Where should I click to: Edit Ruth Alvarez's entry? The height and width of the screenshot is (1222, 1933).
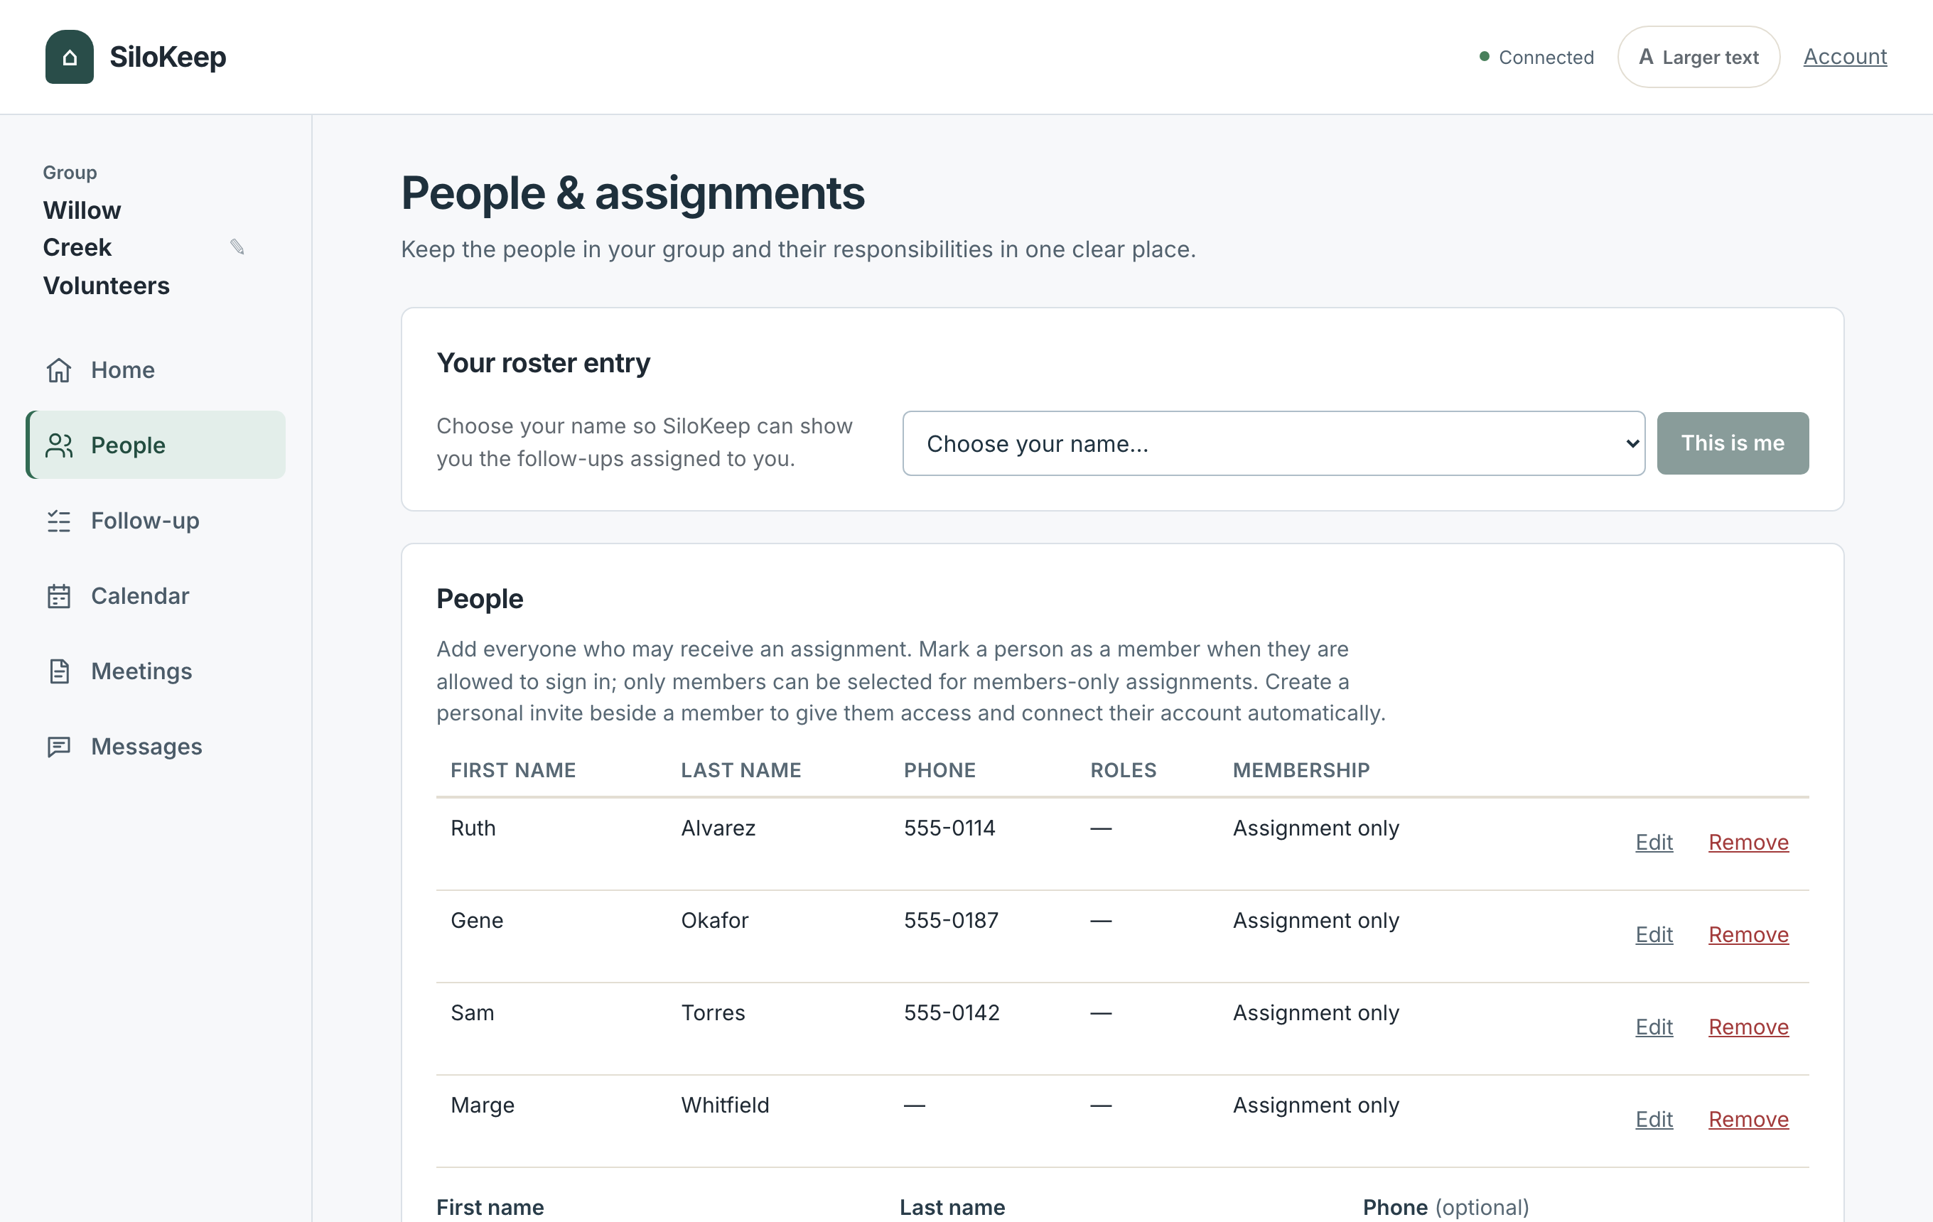[x=1654, y=843]
